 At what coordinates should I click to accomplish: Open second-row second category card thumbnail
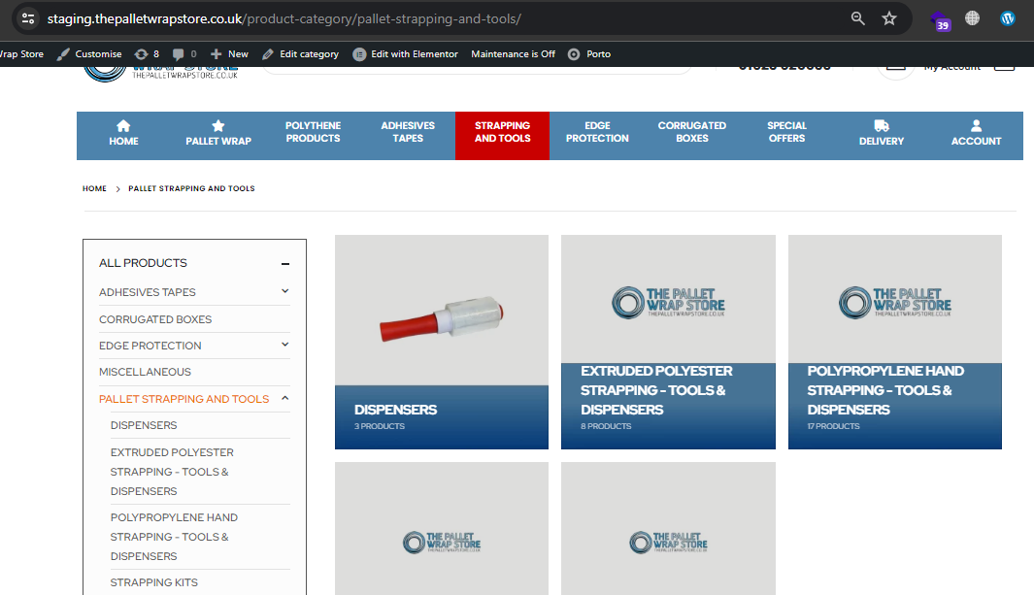pyautogui.click(x=668, y=528)
